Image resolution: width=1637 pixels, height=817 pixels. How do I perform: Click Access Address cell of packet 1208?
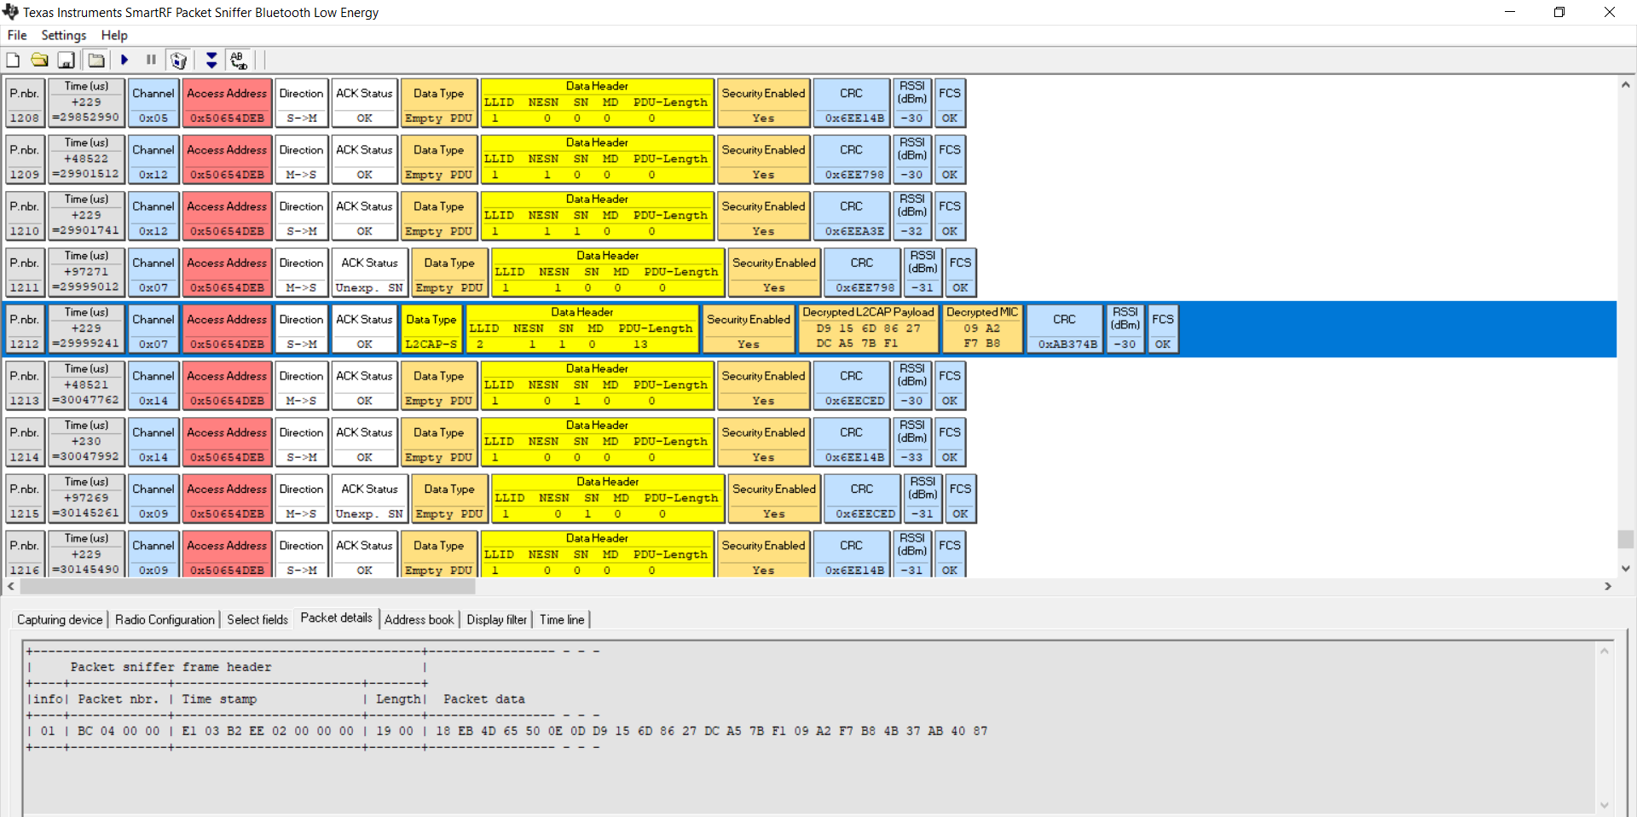[227, 103]
